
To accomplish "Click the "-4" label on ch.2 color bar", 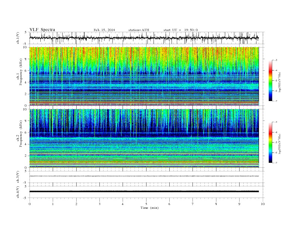I will [276, 132].
